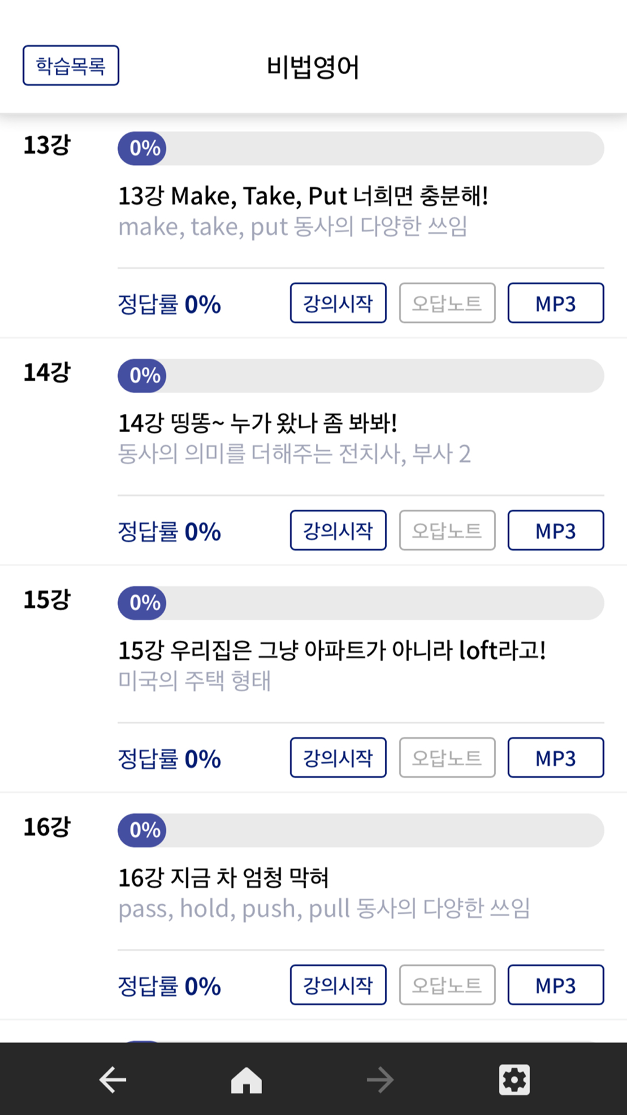The width and height of the screenshot is (627, 1115).
Task: Select the lecture title 16강 지금 차 엄청 막혀
Action: 224,877
